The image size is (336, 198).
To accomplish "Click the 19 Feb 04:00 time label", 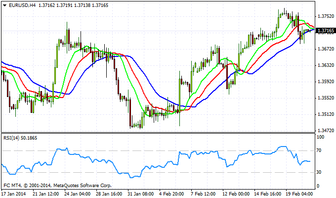I will click(x=299, y=194).
